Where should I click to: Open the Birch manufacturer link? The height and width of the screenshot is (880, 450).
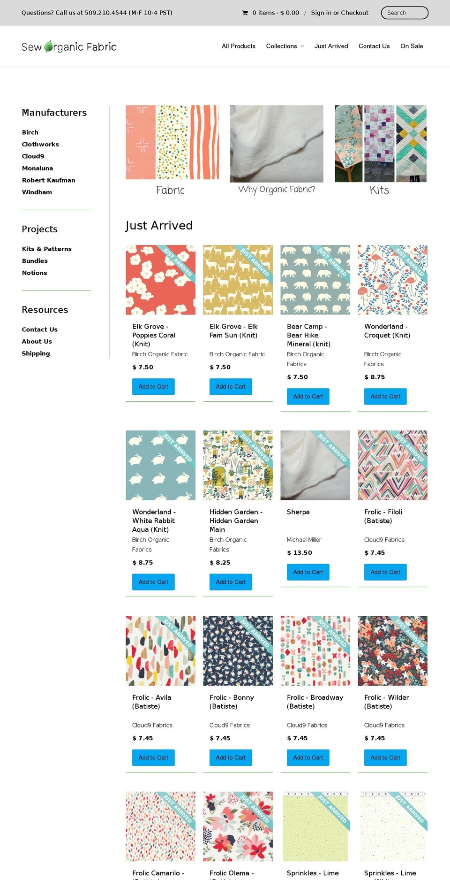click(30, 132)
